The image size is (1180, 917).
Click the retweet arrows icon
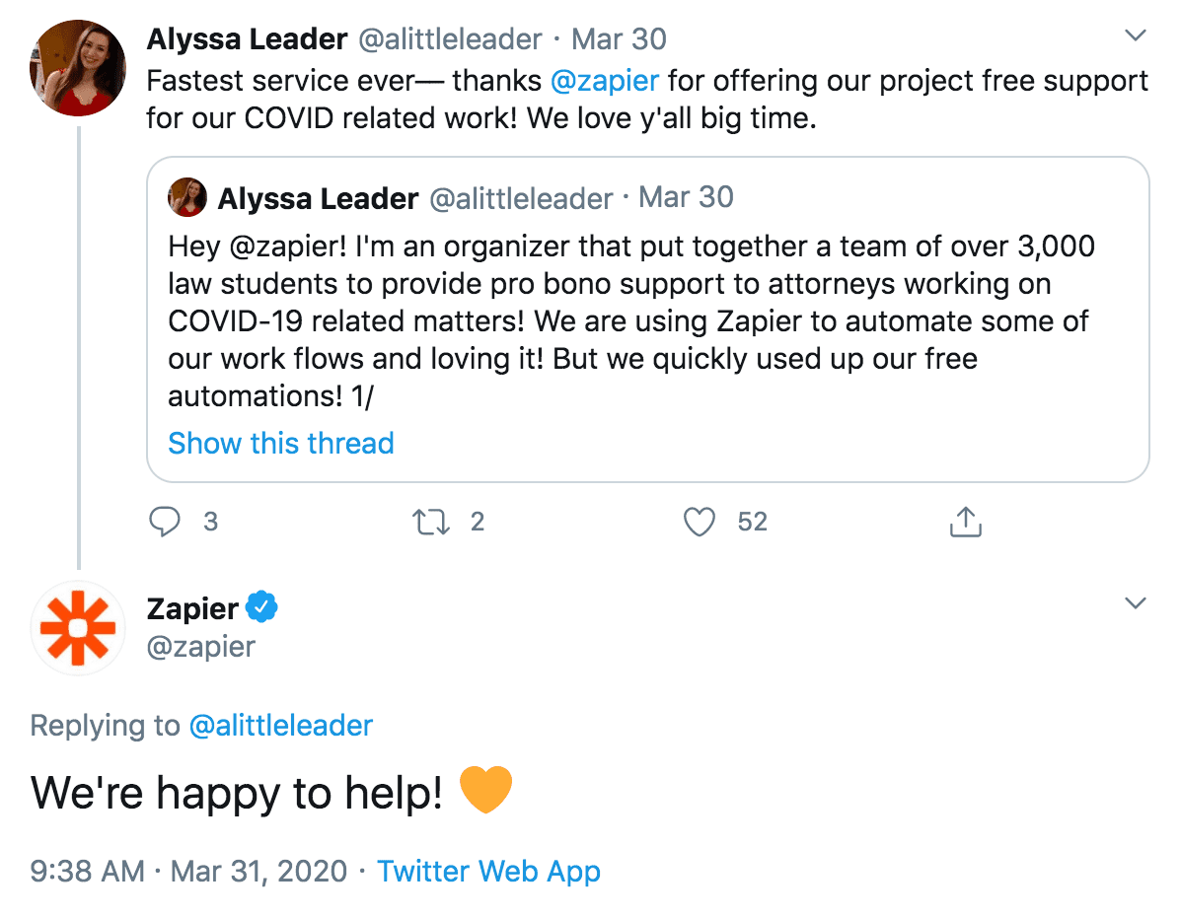coord(432,522)
